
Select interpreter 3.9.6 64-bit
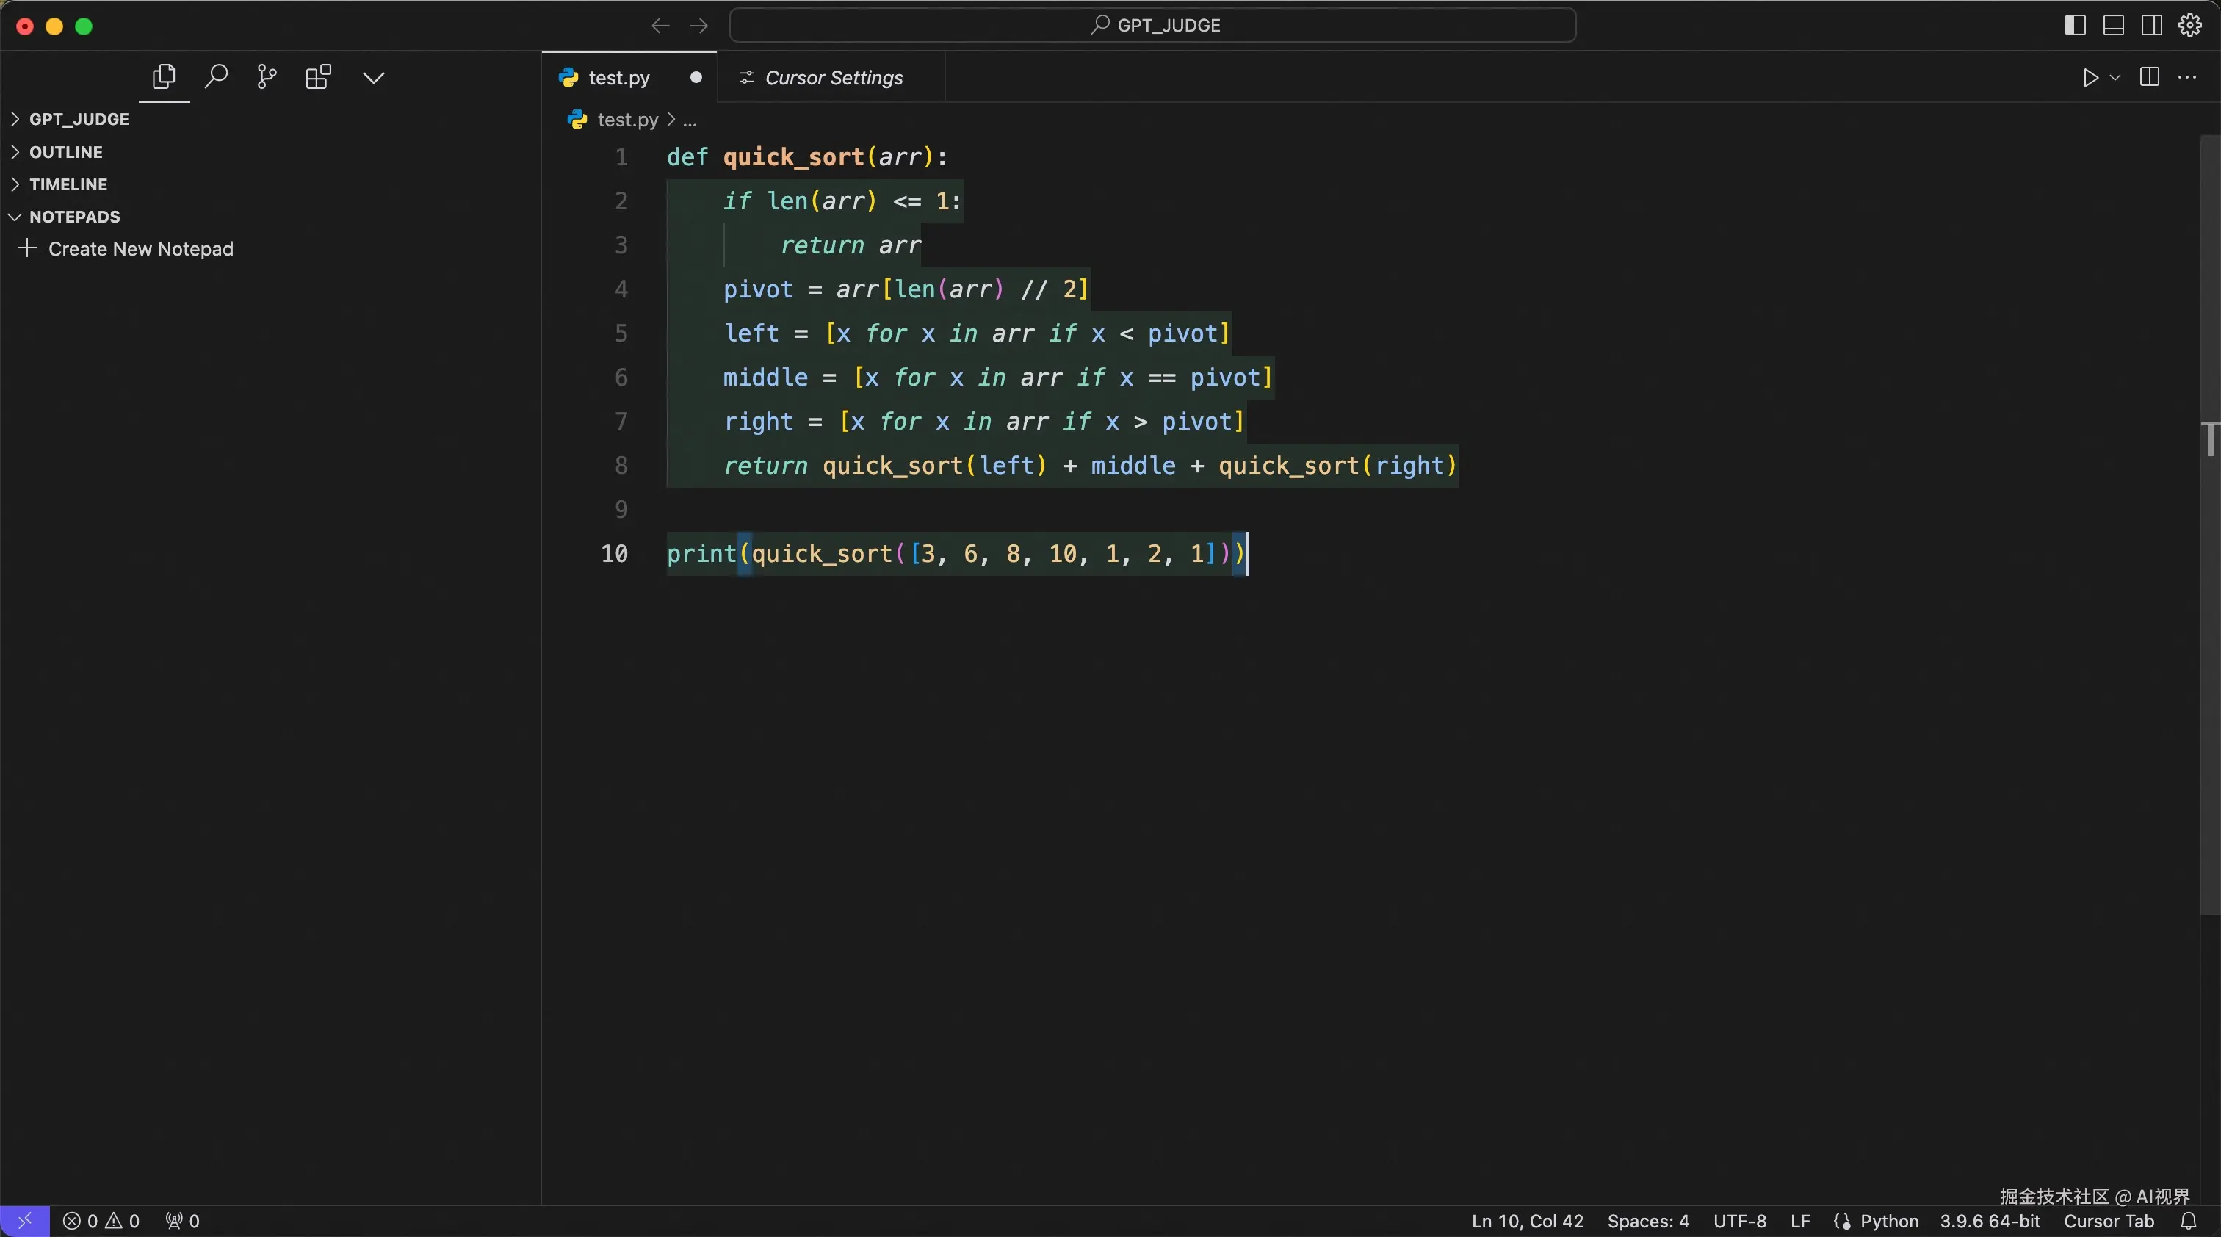(x=1989, y=1222)
